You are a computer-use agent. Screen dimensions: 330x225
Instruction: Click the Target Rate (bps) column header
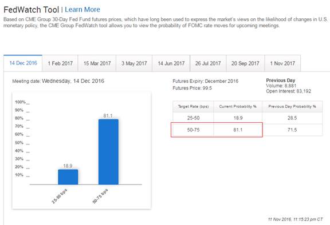pos(193,107)
